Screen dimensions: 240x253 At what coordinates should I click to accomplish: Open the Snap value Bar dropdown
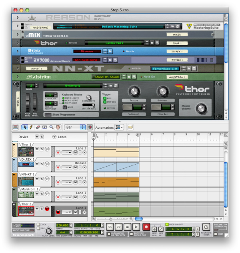click(x=75, y=127)
